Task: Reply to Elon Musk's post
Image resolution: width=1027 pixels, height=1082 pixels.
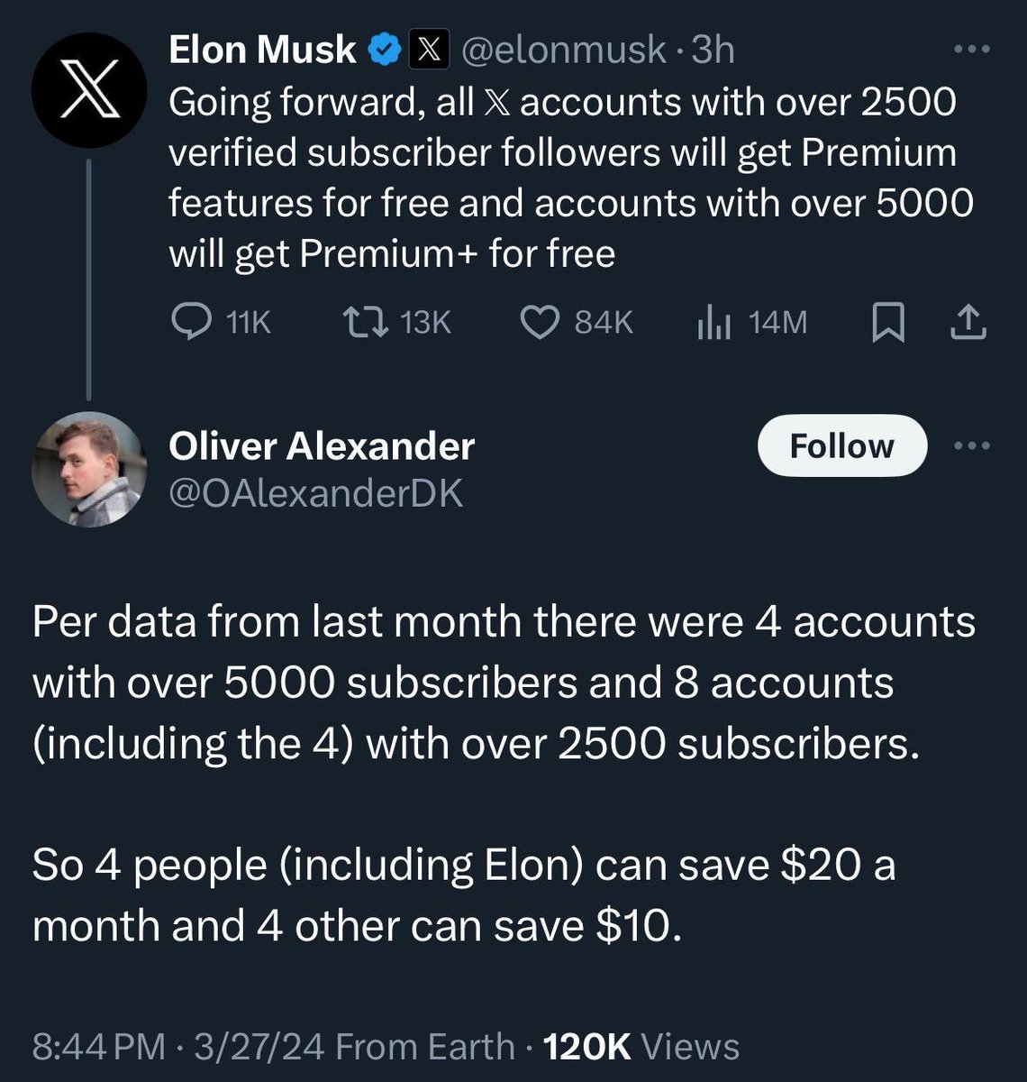Action: pos(189,322)
